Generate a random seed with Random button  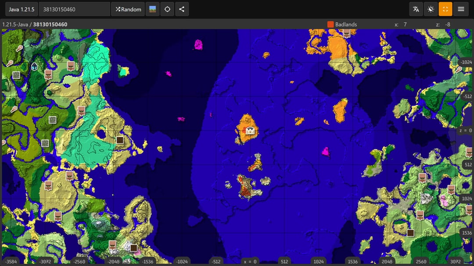(128, 9)
